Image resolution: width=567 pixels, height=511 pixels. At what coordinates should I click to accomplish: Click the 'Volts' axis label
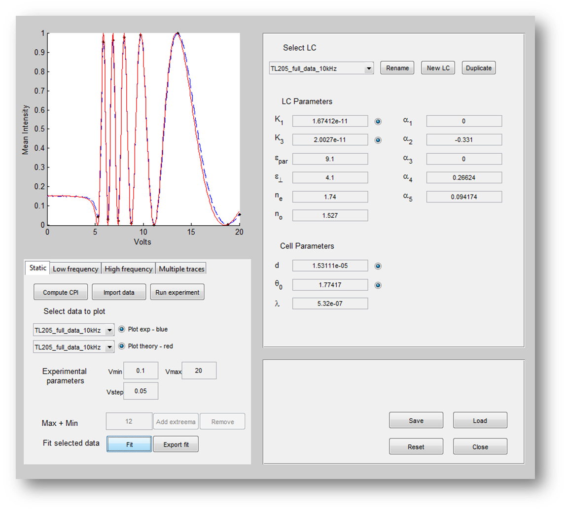click(142, 242)
